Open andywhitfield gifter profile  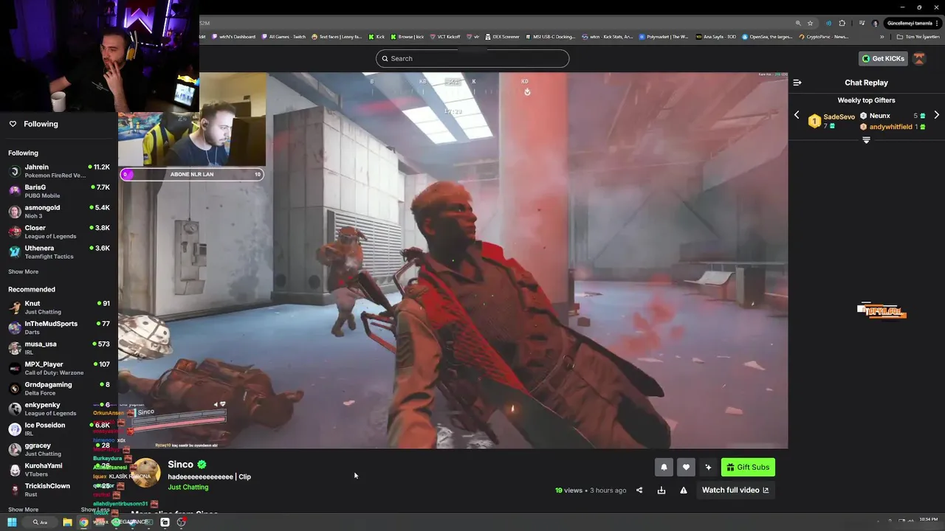click(890, 127)
